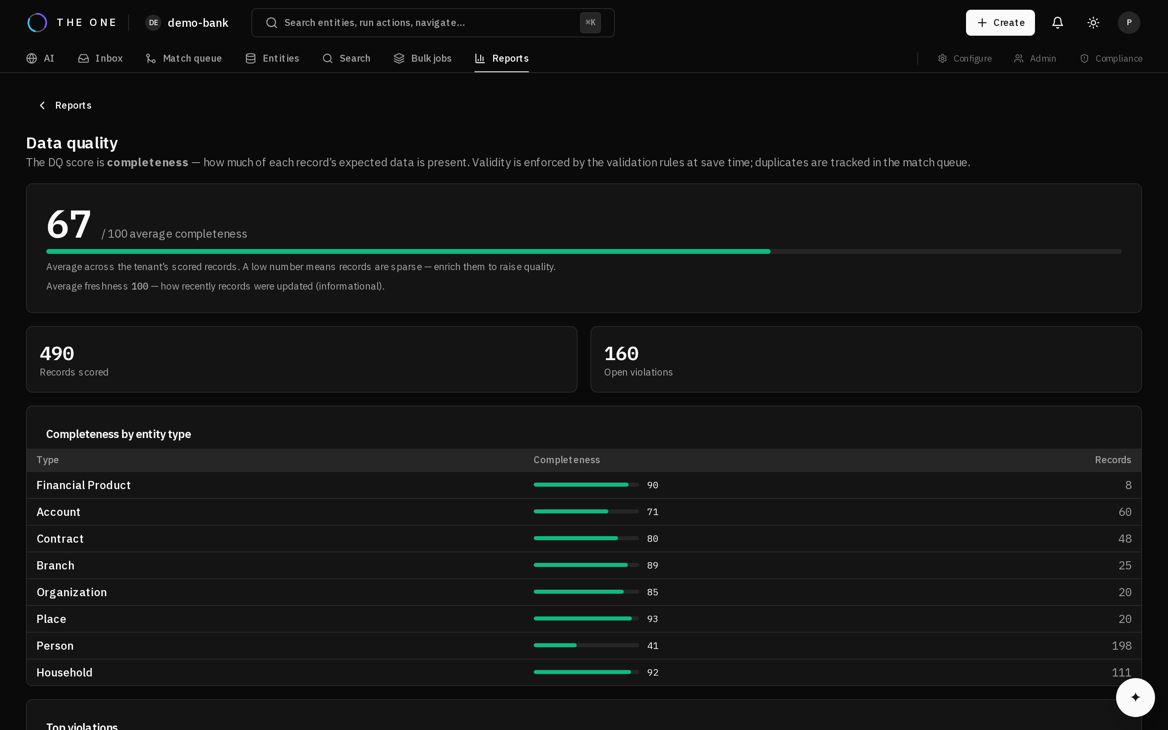1168x730 pixels.
Task: Click the Admin users icon
Action: tap(1019, 58)
